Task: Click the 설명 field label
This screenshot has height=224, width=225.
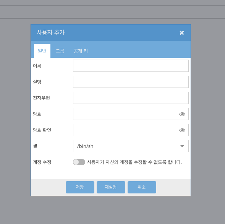Action: point(37,82)
